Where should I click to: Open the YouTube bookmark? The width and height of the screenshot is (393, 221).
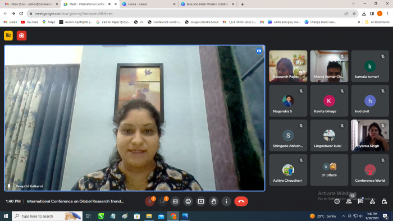pyautogui.click(x=29, y=22)
